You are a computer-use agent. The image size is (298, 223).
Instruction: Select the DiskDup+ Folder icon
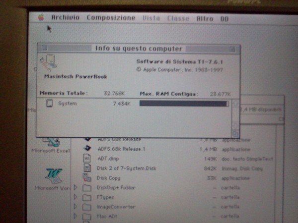tap(87, 188)
